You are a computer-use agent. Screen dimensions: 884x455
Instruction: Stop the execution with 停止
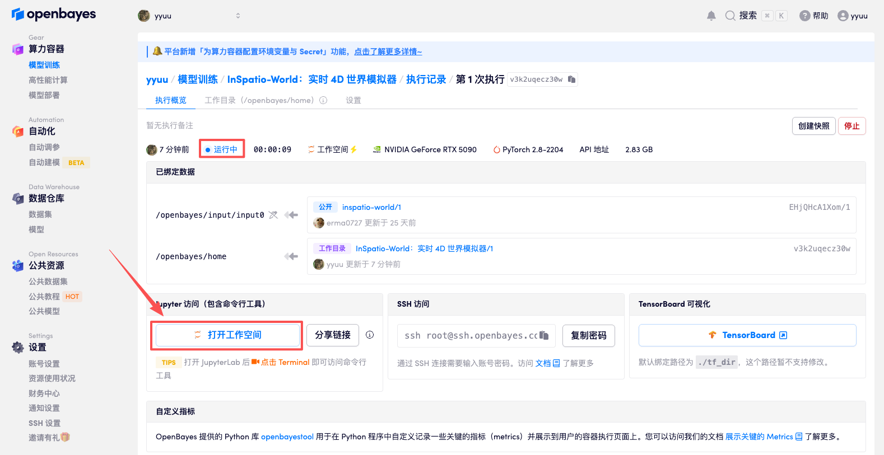coord(852,126)
